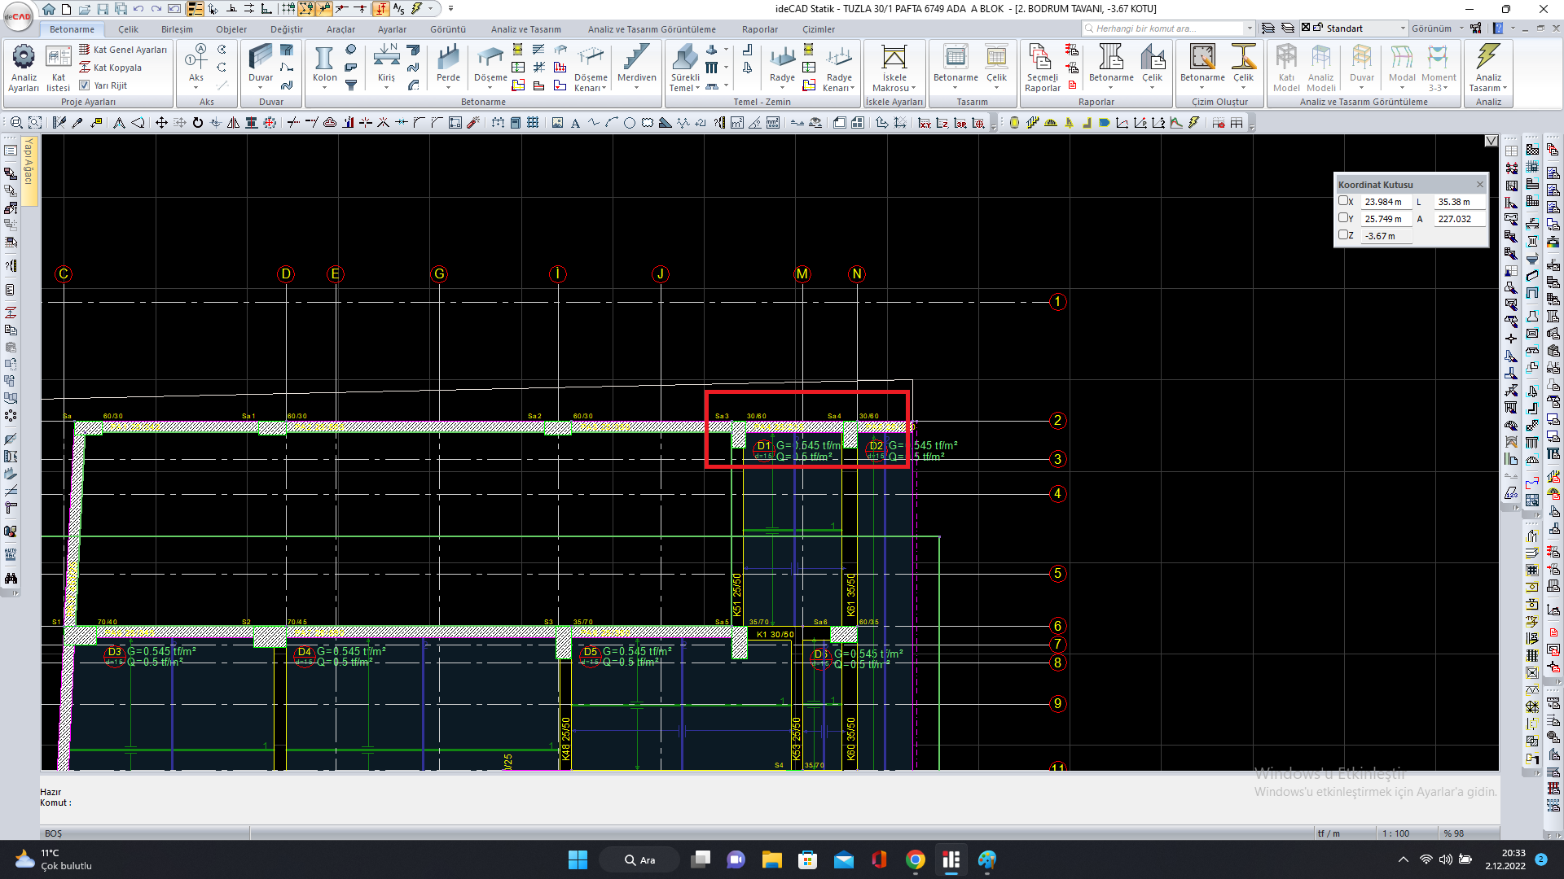Open Kat listesi tool
The height and width of the screenshot is (879, 1564).
pos(58,67)
